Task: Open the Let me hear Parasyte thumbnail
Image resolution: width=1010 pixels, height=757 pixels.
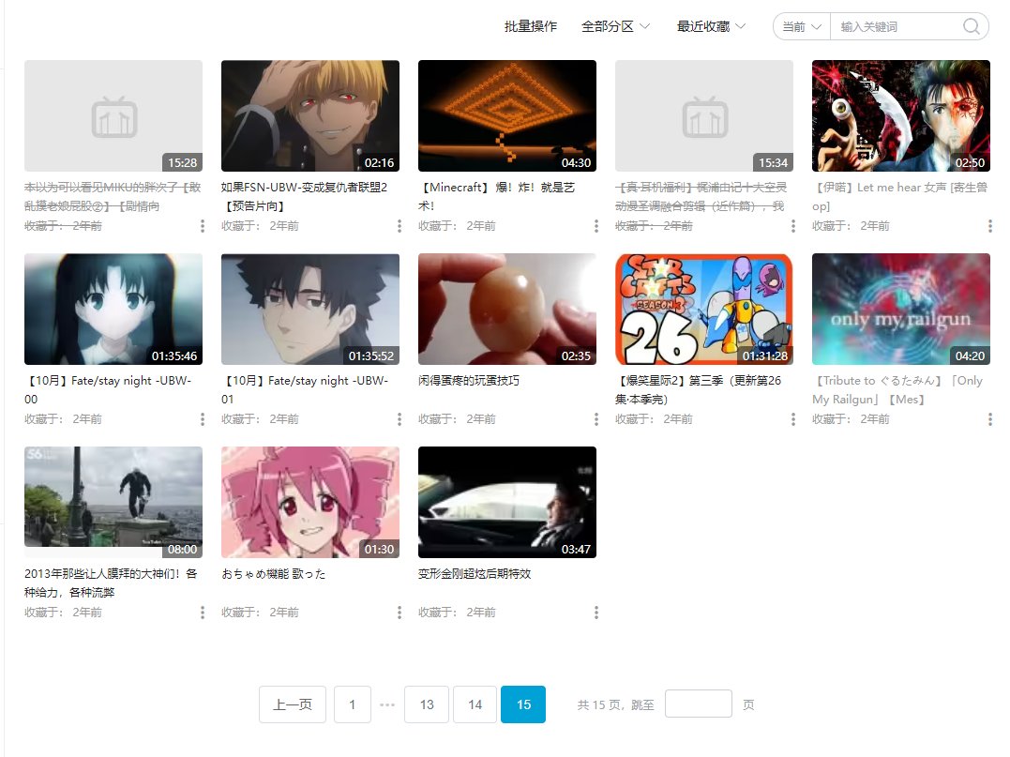Action: point(901,116)
